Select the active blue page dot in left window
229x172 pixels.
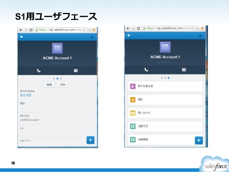(57, 79)
